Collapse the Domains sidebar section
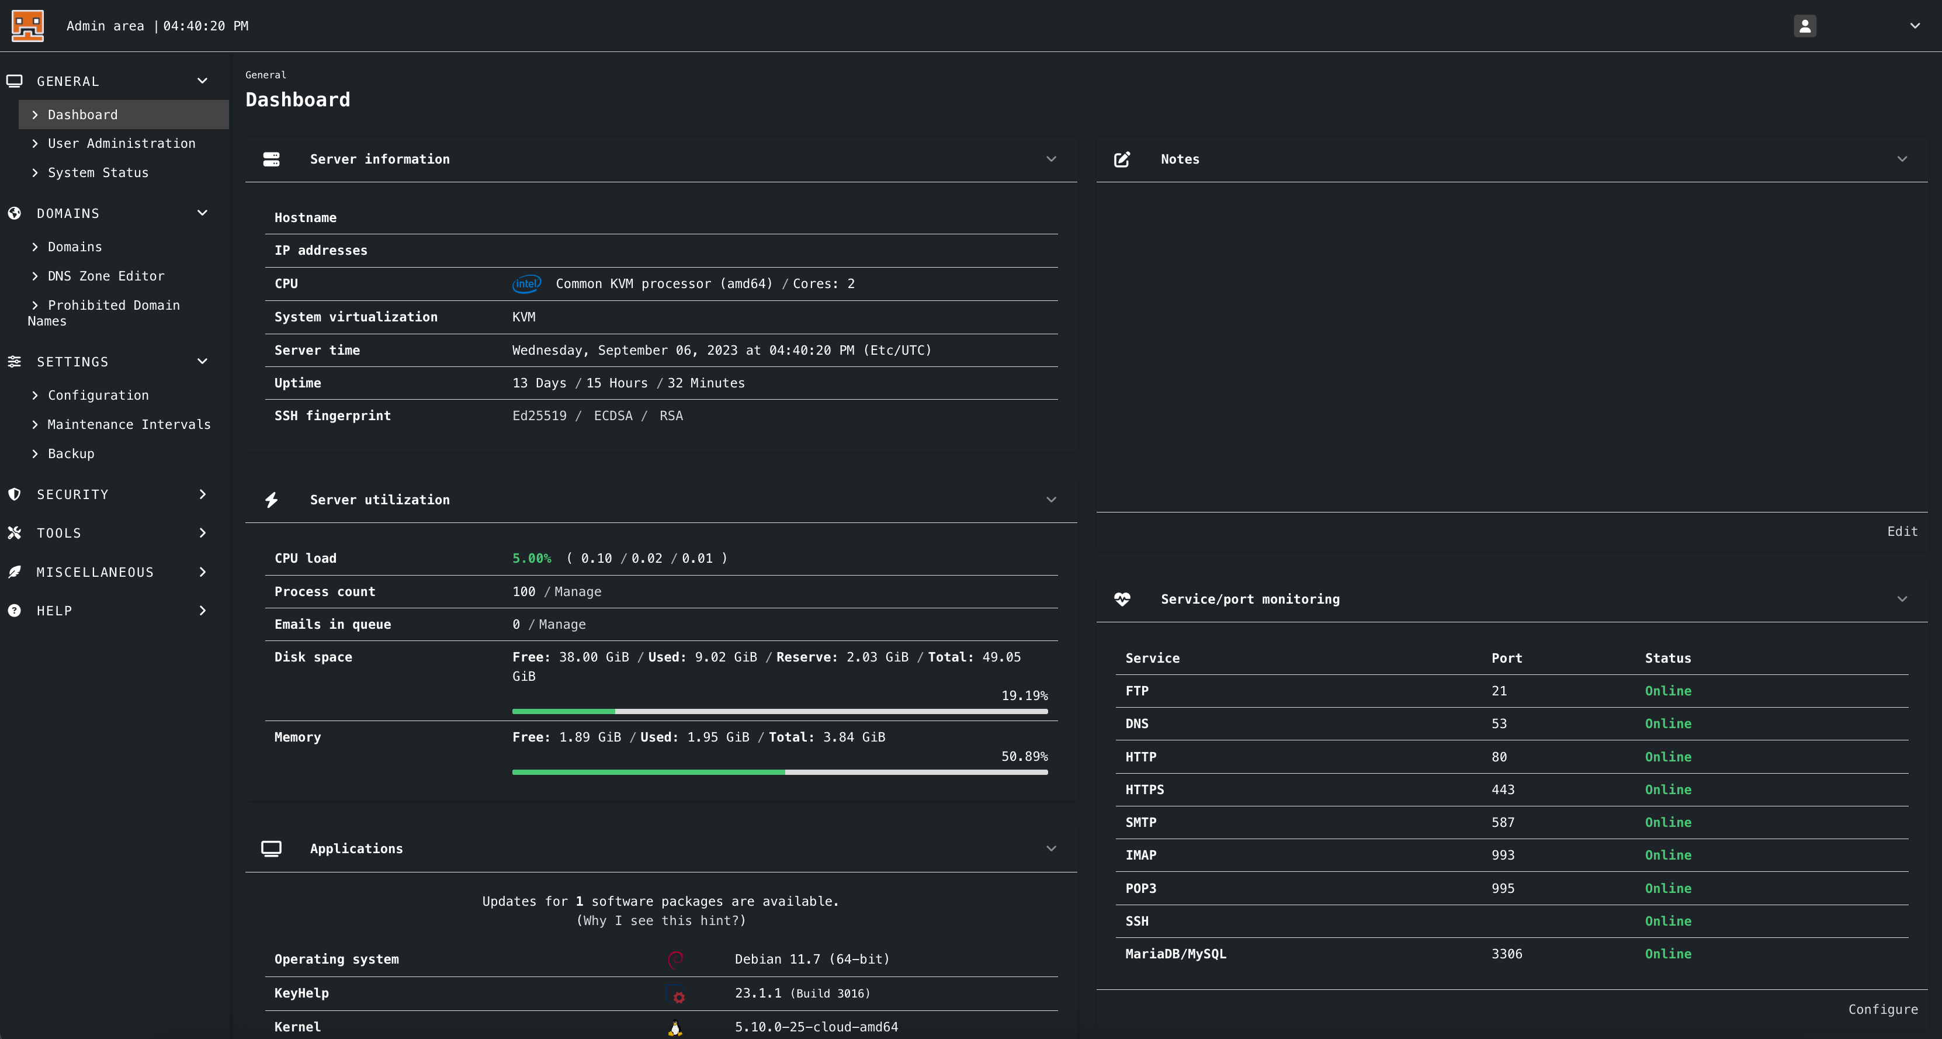The height and width of the screenshot is (1039, 1942). 202,213
